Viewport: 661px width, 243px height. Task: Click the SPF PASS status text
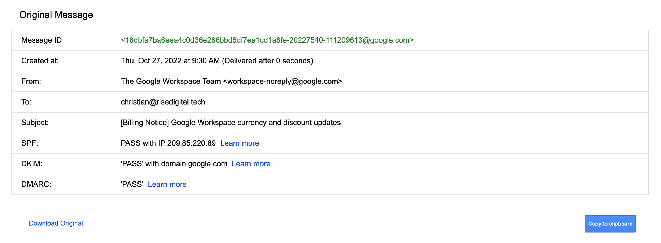point(131,143)
